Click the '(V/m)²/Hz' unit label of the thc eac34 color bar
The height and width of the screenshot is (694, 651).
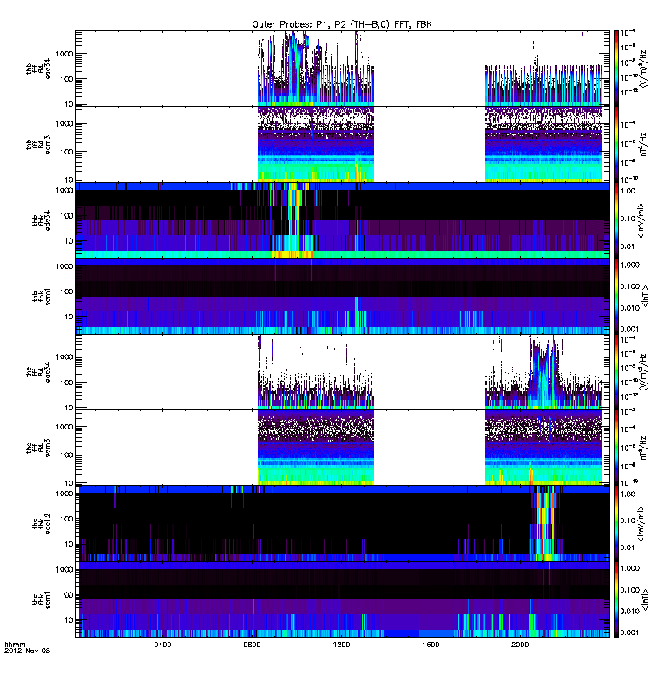point(644,372)
